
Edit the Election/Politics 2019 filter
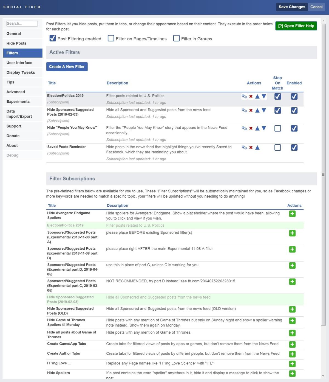(244, 96)
